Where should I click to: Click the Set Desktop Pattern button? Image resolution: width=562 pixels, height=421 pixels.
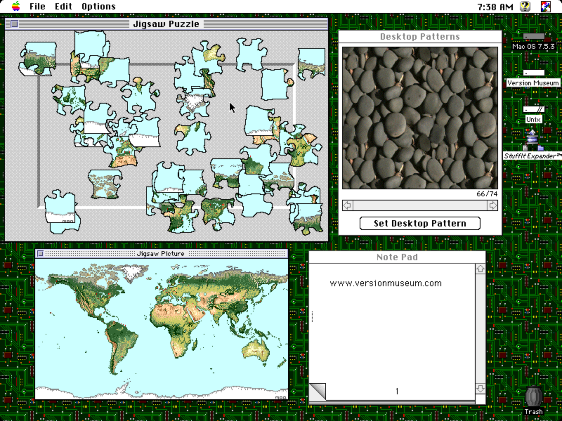(x=419, y=223)
